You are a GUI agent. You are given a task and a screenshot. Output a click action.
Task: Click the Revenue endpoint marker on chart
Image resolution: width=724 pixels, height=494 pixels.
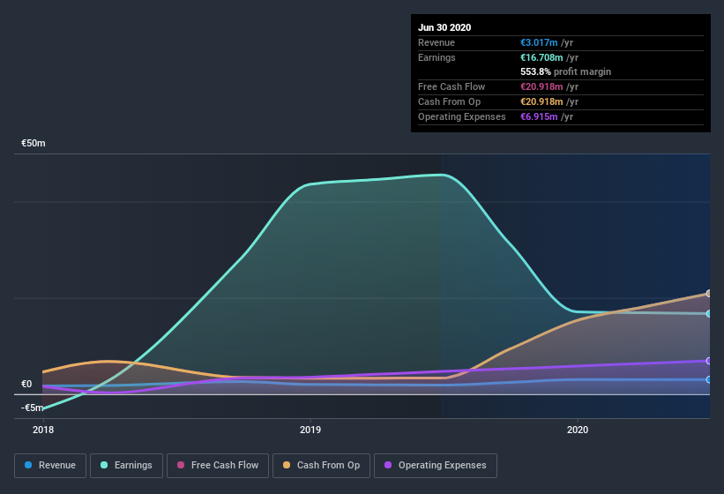pyautogui.click(x=708, y=379)
